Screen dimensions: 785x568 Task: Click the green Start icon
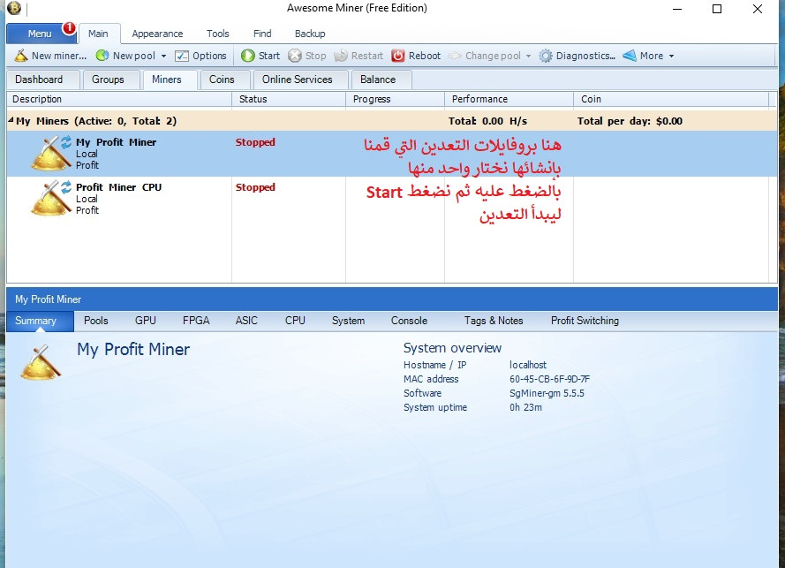[248, 56]
